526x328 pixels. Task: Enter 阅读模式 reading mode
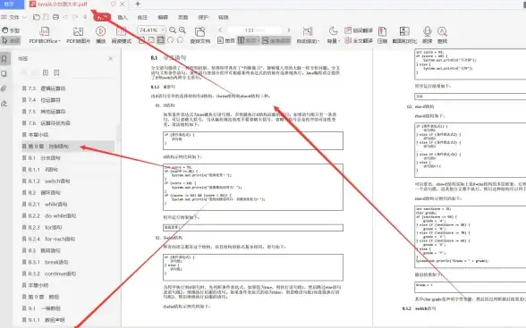[x=121, y=35]
